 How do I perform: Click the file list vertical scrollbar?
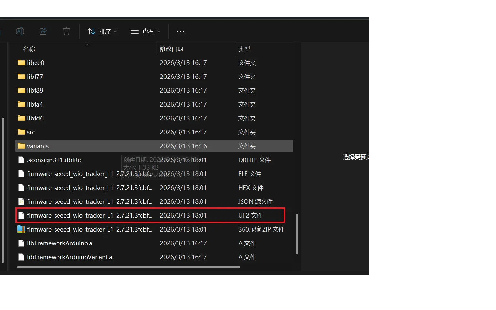297,234
